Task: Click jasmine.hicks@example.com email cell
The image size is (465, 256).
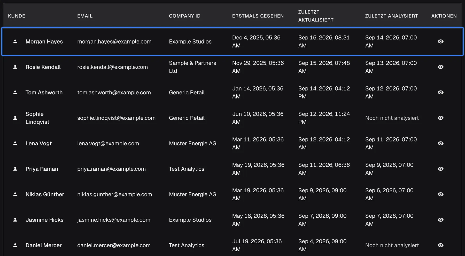Action: pyautogui.click(x=114, y=220)
